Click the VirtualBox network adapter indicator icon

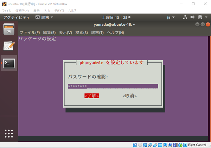(x=150, y=145)
